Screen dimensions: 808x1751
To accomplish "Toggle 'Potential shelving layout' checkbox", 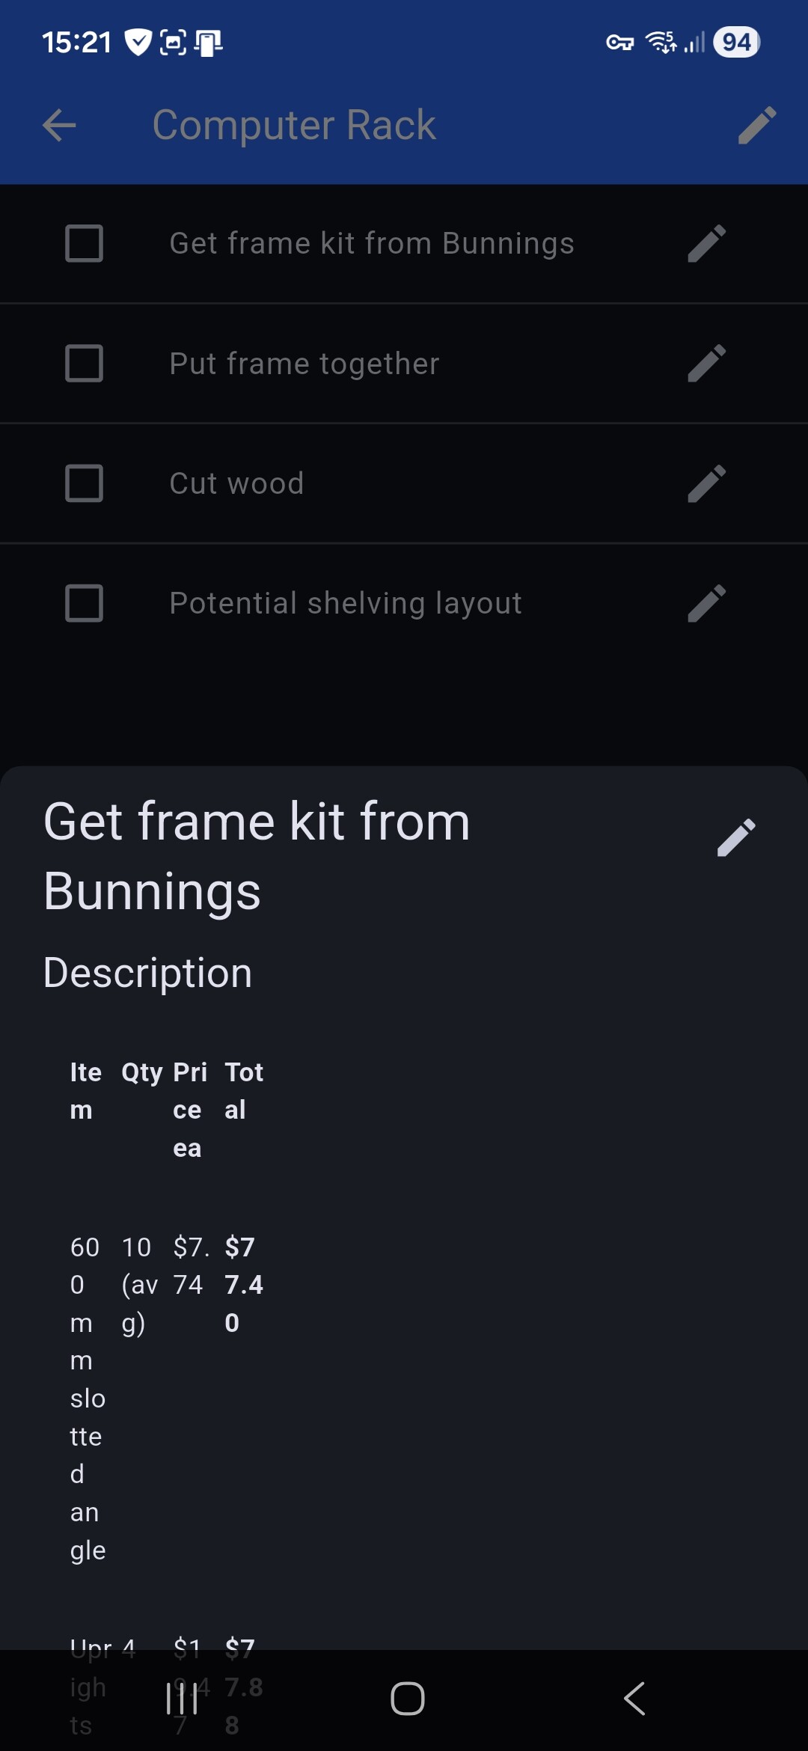I will click(85, 603).
